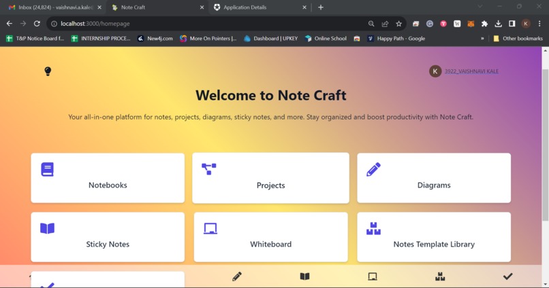Click the Grammarly extension icon
The height and width of the screenshot is (288, 549).
(x=430, y=24)
